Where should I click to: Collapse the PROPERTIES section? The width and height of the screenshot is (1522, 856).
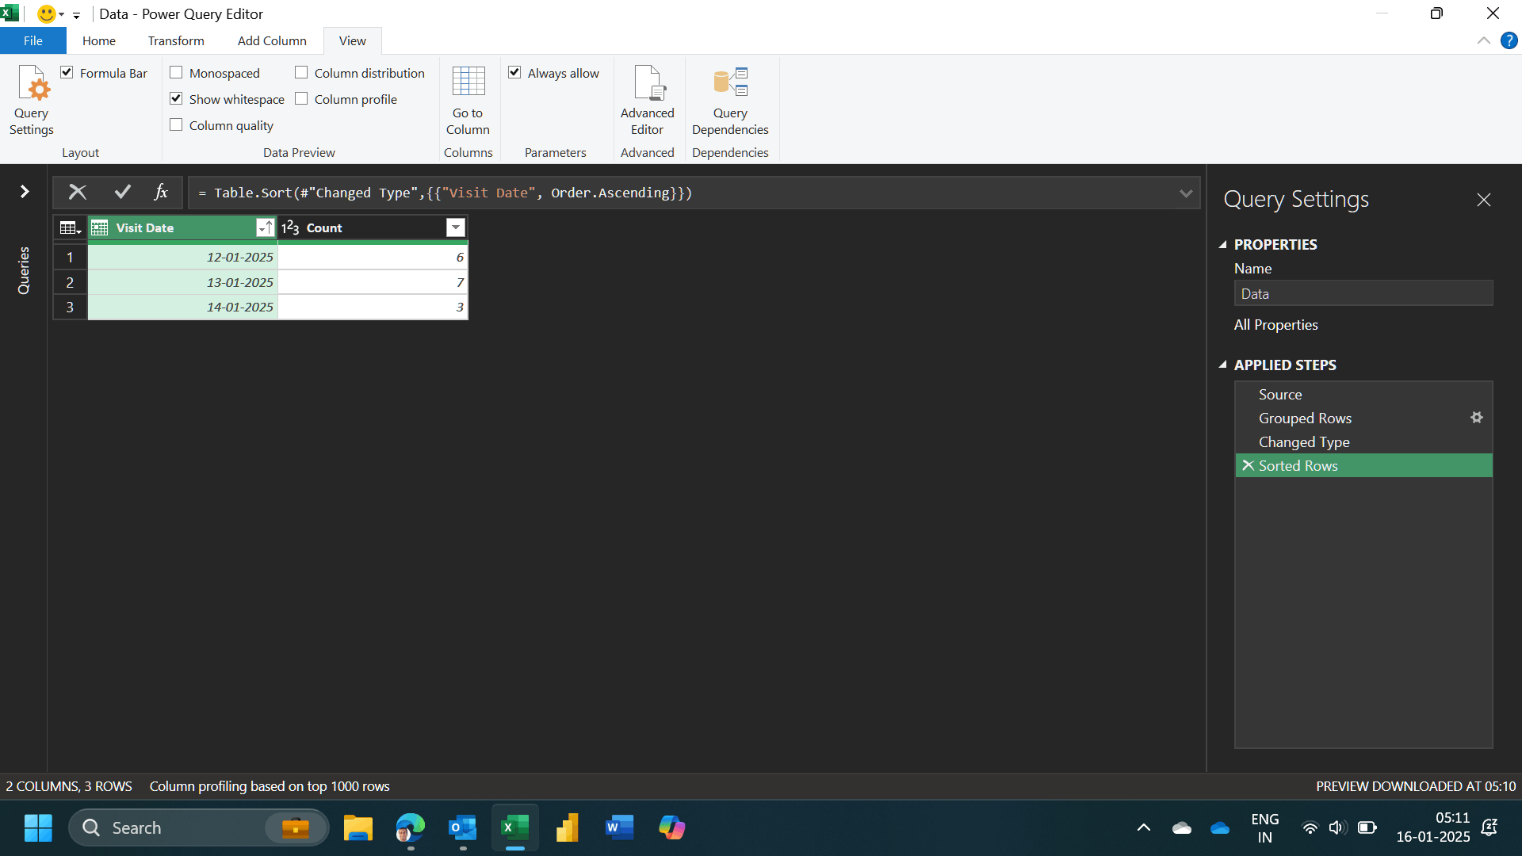click(x=1223, y=245)
